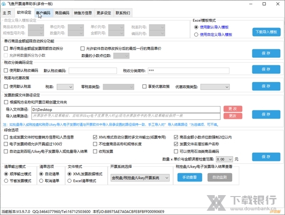Image resolution: width=285 pixels, height=215 pixels.
Task: Click 更改 button for 导入文件路径
Action: point(233,109)
